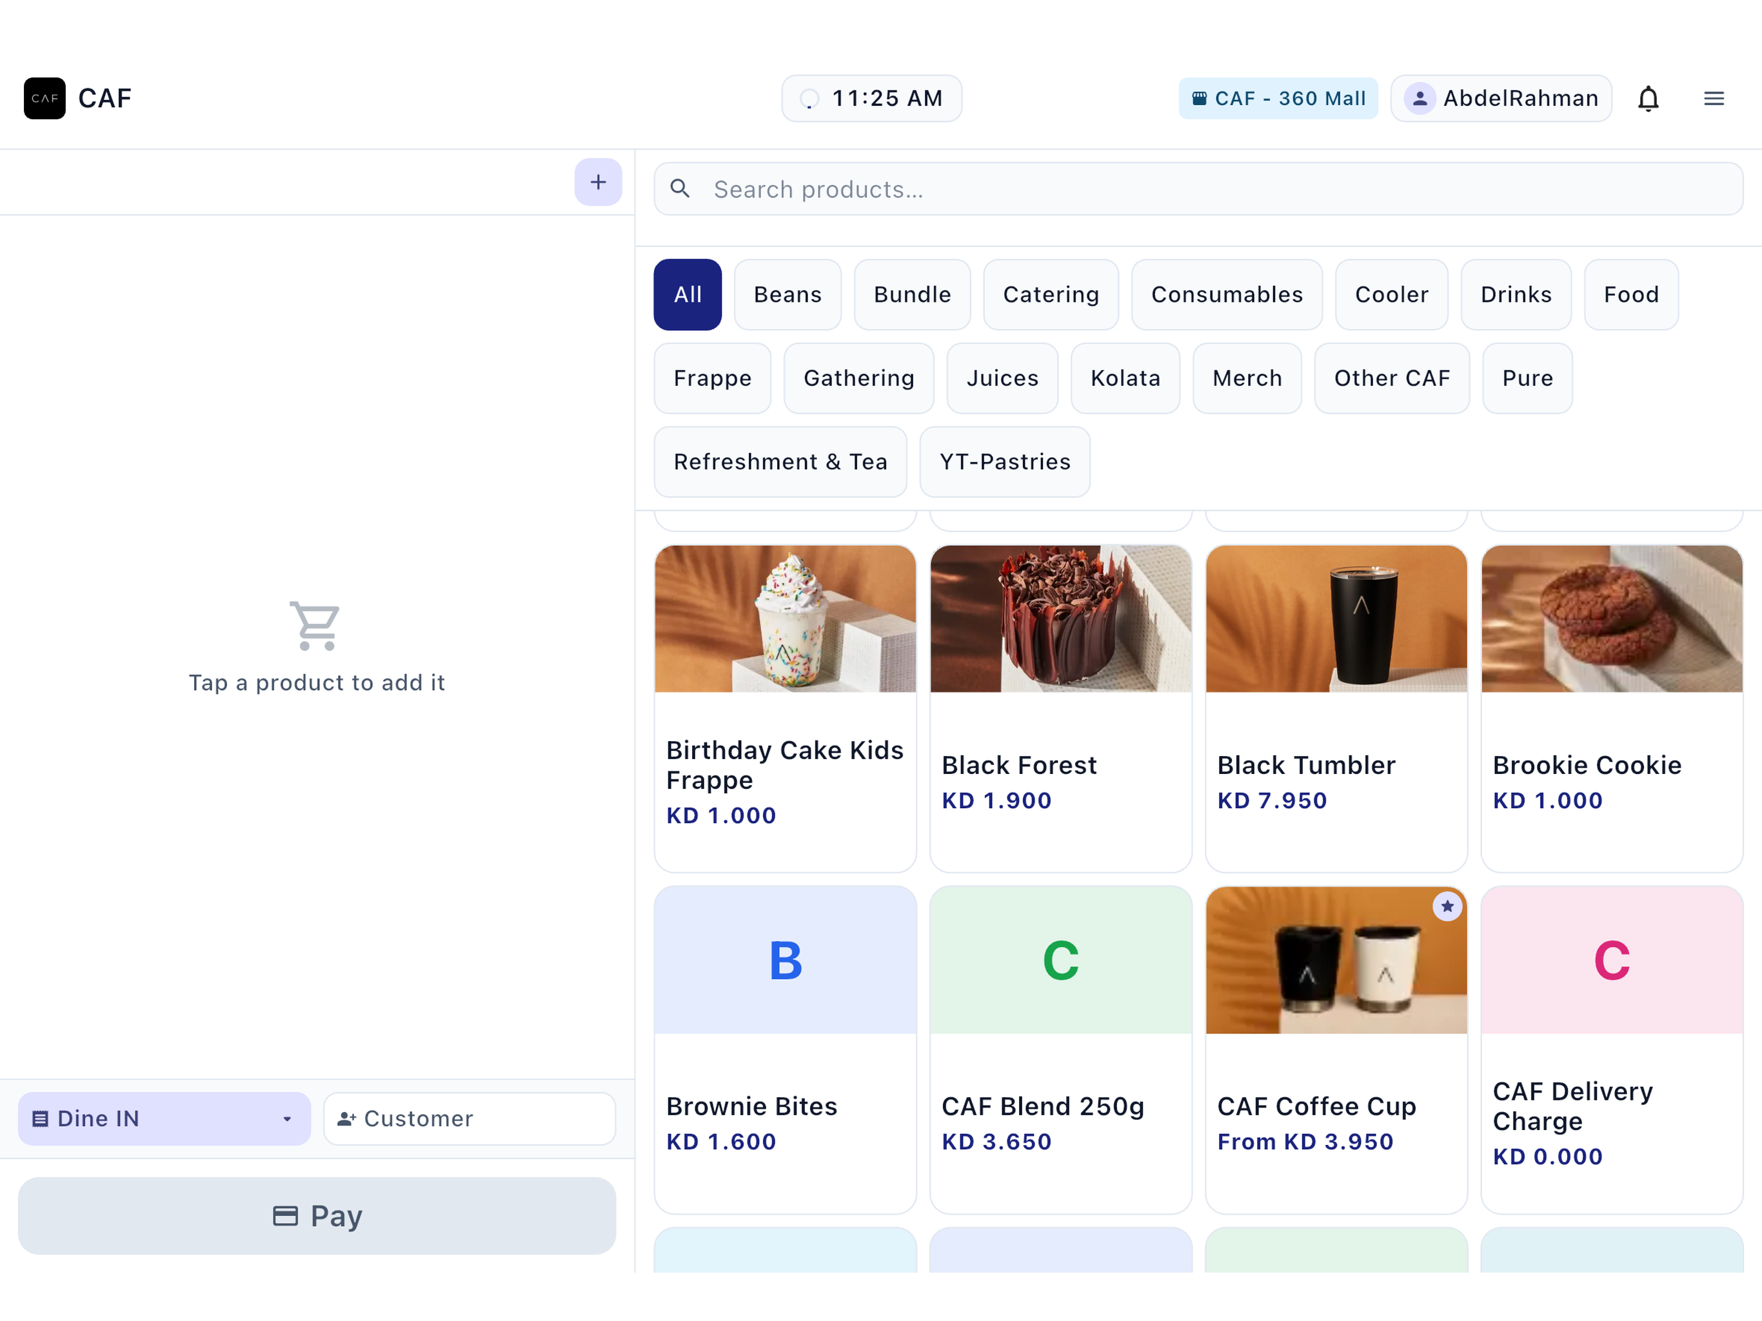Click the Pay button
Viewport: 1762px width, 1321px height.
pos(317,1216)
